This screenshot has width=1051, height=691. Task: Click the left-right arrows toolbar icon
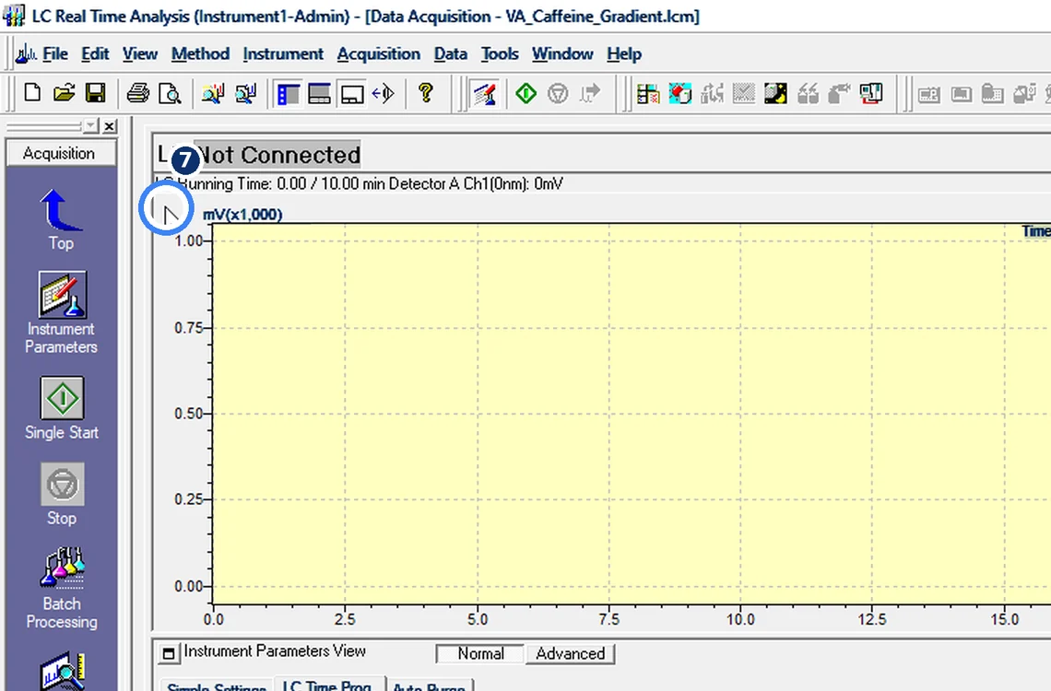pos(384,94)
